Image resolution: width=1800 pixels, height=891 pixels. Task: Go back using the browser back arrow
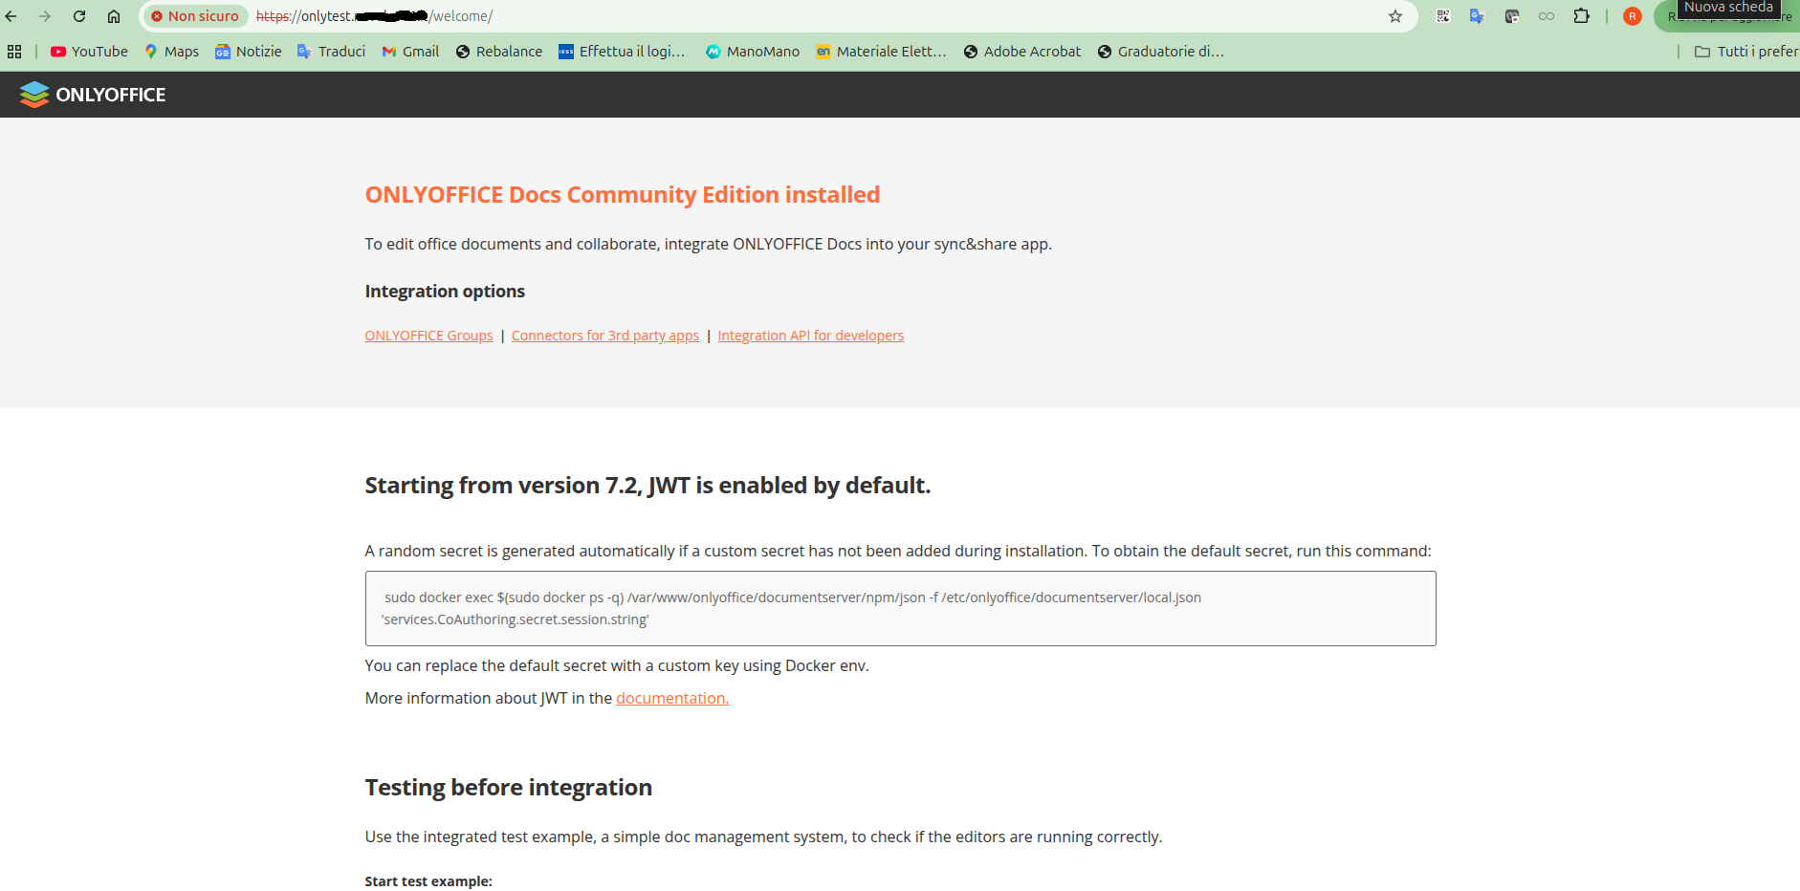pos(11,16)
